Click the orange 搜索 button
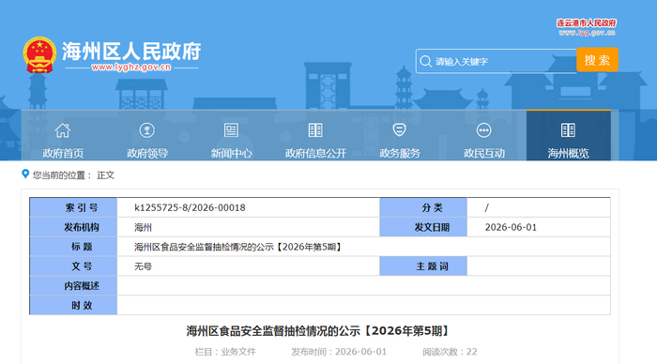The height and width of the screenshot is (364, 657). click(597, 60)
